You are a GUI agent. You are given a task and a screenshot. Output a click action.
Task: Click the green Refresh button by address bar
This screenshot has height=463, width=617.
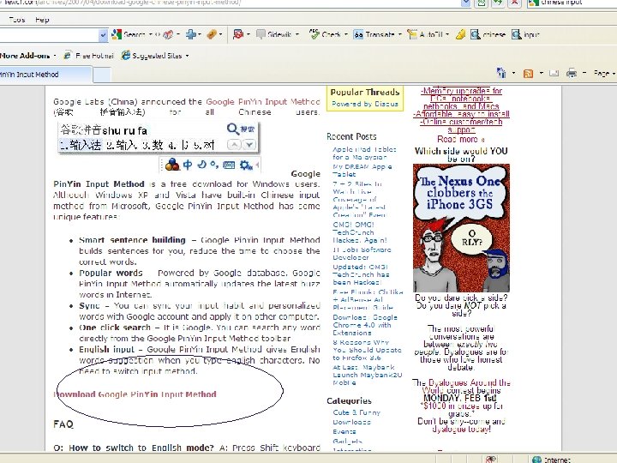point(498,3)
